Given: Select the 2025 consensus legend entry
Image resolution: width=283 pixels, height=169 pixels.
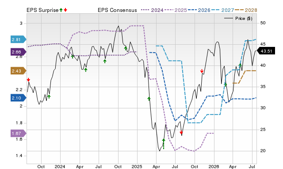Looking at the screenshot, I should (x=176, y=10).
